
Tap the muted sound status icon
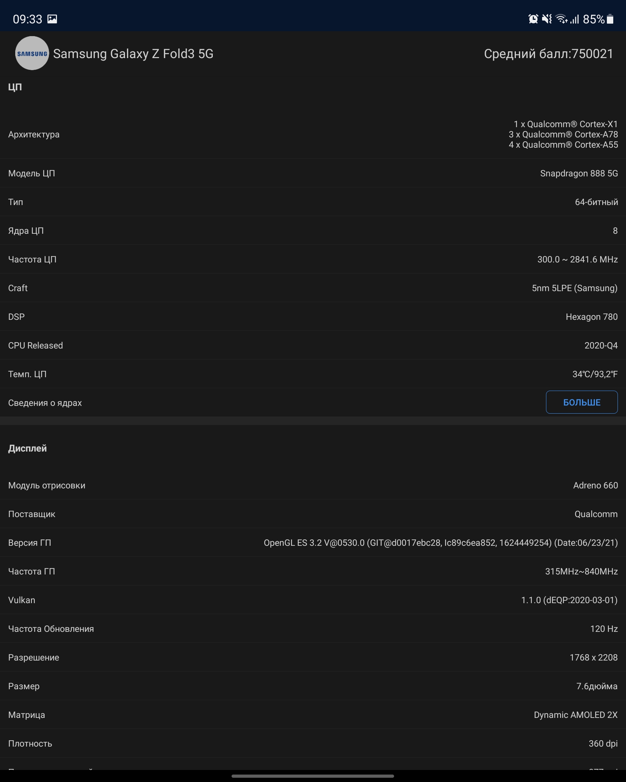click(x=547, y=19)
